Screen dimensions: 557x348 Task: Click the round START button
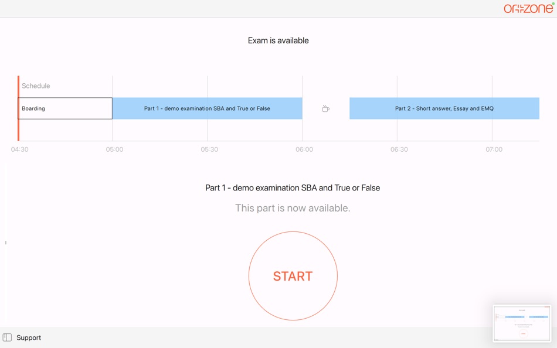click(x=293, y=276)
